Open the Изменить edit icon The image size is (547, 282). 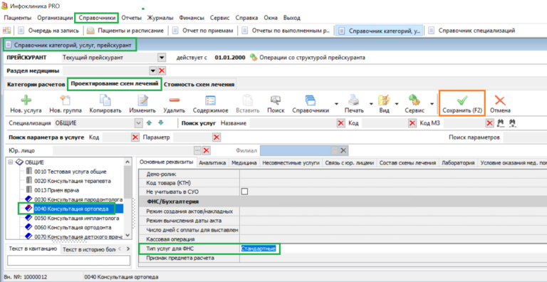(142, 100)
